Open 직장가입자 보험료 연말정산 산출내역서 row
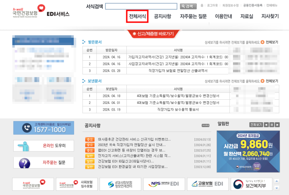 pyautogui.click(x=178, y=71)
